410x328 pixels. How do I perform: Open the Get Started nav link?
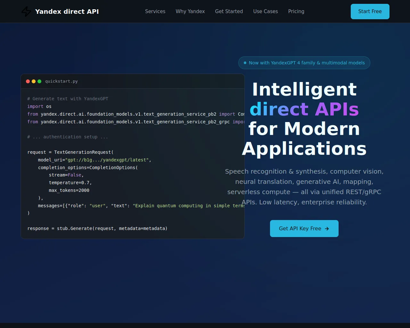[229, 11]
